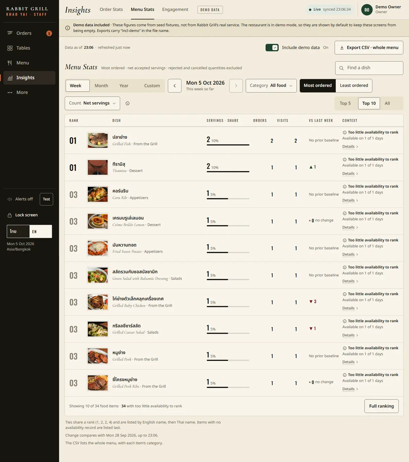This screenshot has width=409, height=462.
Task: Select the Custom range tab
Action: click(152, 86)
